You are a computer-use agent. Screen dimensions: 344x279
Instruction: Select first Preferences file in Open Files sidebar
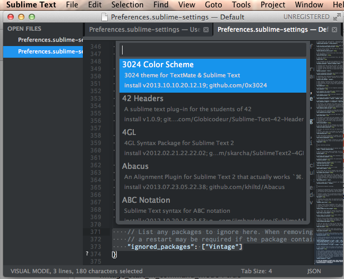pos(43,40)
